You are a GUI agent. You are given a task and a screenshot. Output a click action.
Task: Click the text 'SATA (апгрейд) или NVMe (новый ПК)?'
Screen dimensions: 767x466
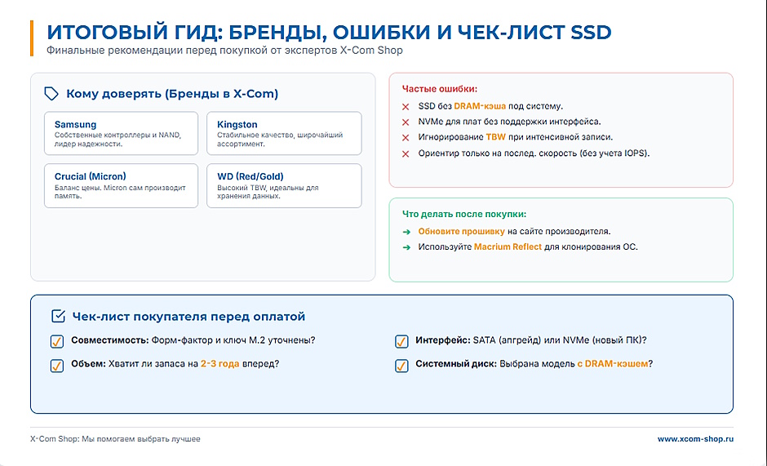click(560, 340)
